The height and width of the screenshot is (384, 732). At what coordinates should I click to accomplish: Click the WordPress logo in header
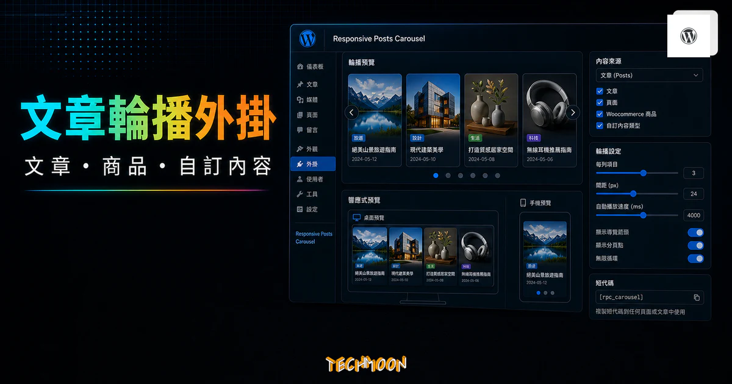click(x=307, y=38)
